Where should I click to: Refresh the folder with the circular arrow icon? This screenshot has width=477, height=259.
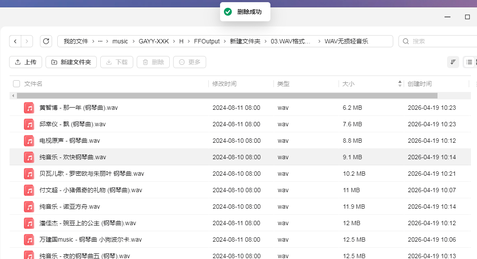pos(46,41)
